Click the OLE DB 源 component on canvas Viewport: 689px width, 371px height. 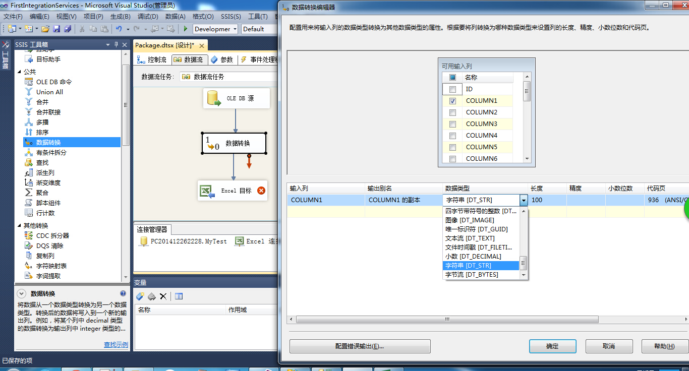tap(236, 98)
